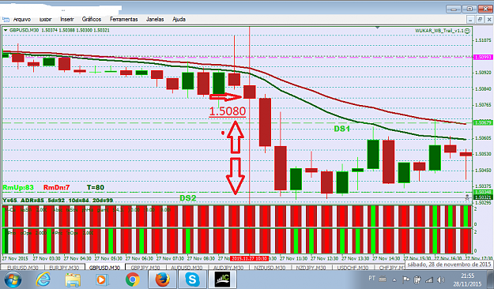
Task: Open Windows Media Player from the taskbar
Action: coord(102,280)
